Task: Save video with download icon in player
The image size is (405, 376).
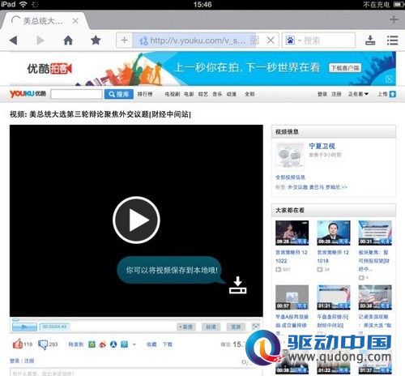Action: coord(237,285)
